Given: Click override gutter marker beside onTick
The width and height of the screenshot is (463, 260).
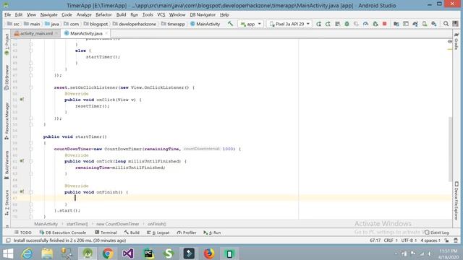Looking at the screenshot, I should click(x=22, y=161).
